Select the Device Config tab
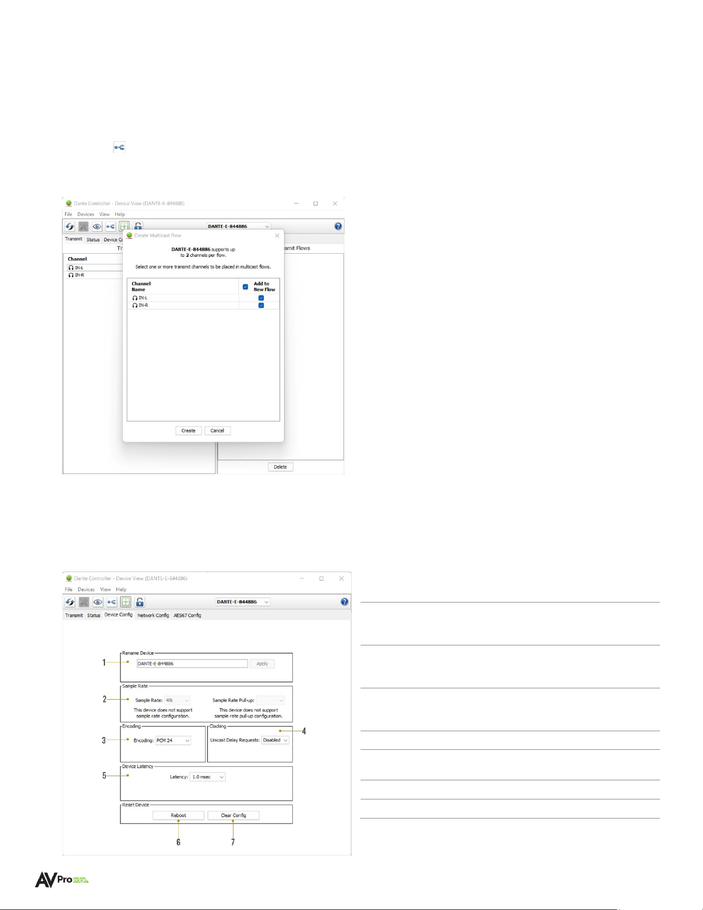The height and width of the screenshot is (910, 703). click(x=118, y=615)
